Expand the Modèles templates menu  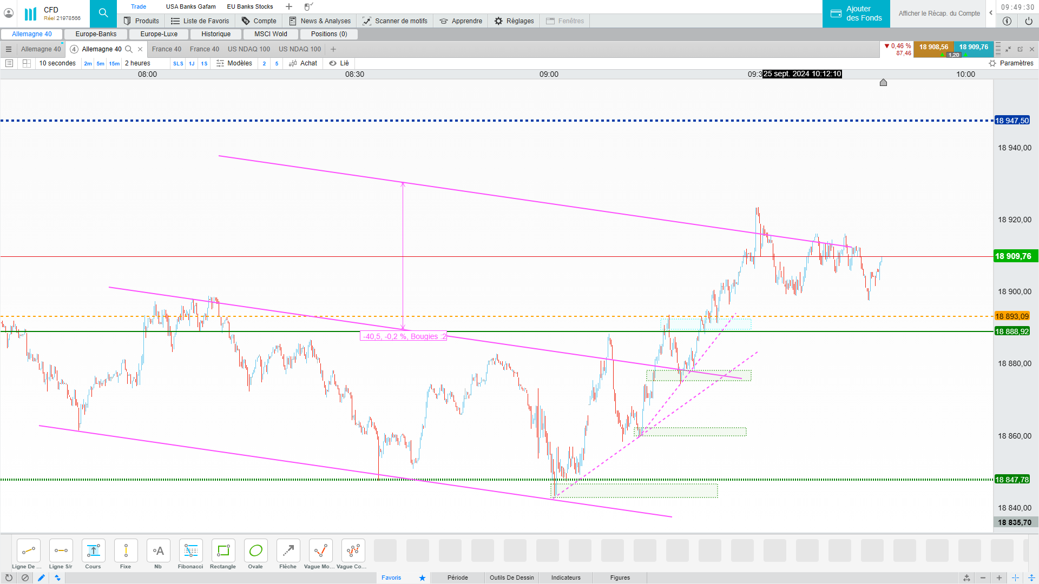pyautogui.click(x=234, y=63)
